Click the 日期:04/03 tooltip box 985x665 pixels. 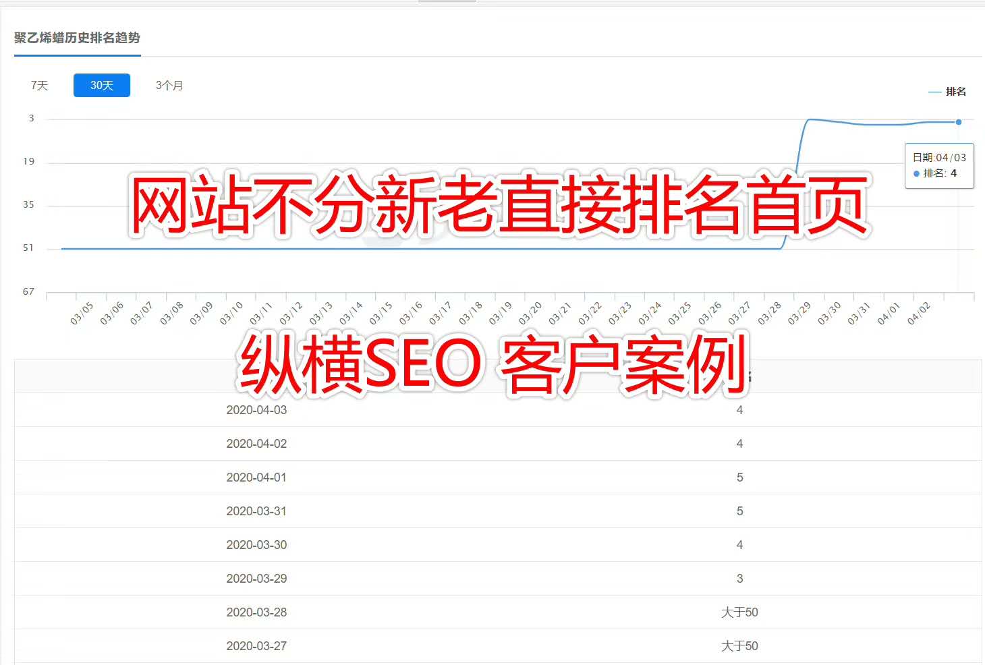(x=939, y=165)
